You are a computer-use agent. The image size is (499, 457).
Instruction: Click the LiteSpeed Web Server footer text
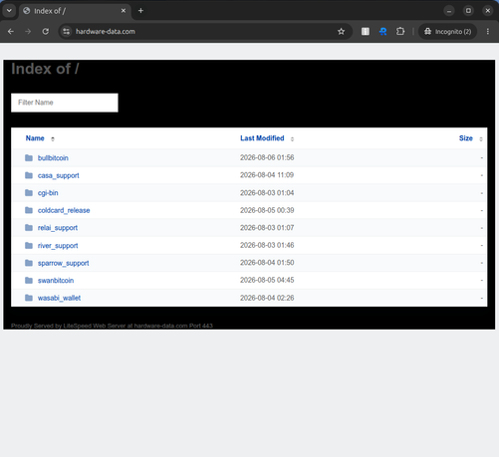[112, 326]
